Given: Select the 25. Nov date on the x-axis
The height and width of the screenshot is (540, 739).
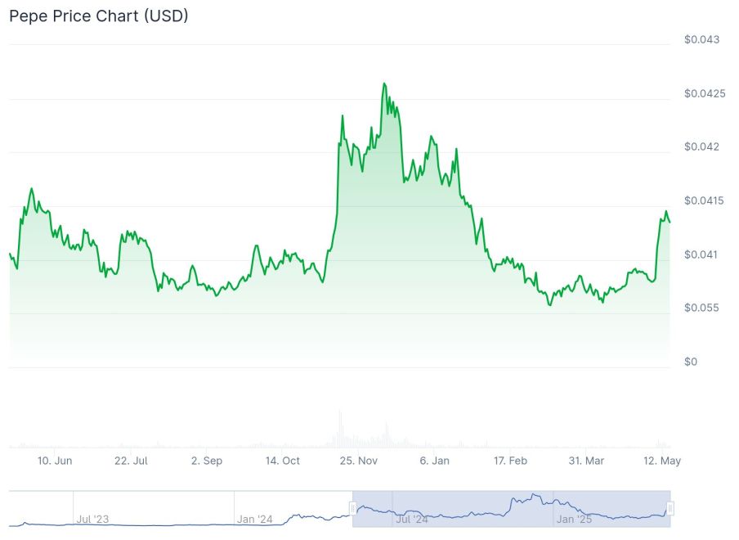Looking at the screenshot, I should click(x=359, y=461).
